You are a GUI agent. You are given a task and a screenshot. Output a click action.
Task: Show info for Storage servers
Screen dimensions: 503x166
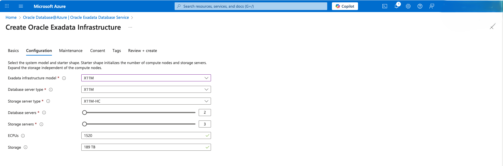coord(41,124)
